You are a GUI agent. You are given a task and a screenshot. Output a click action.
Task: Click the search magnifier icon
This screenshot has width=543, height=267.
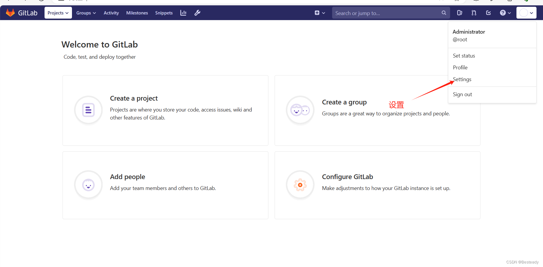point(444,13)
